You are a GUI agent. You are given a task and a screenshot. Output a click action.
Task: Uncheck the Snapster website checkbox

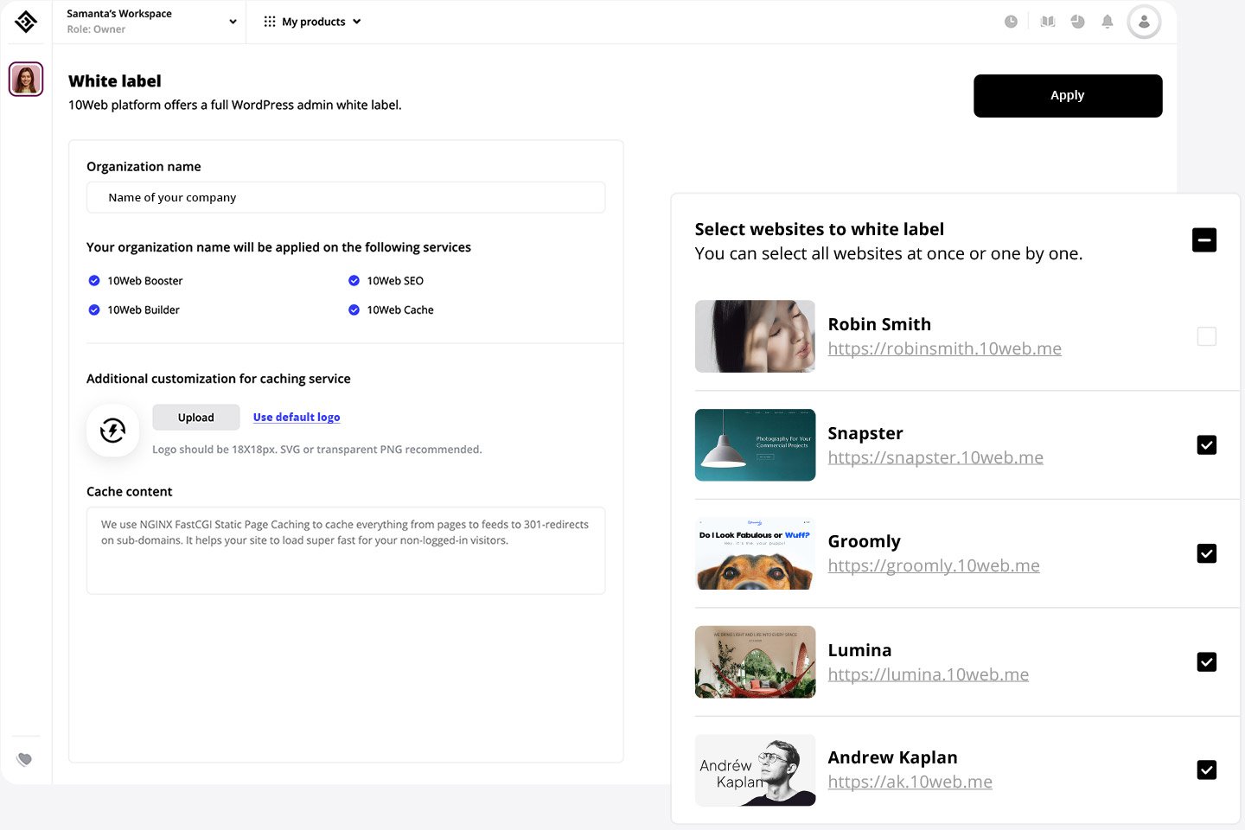(1206, 444)
